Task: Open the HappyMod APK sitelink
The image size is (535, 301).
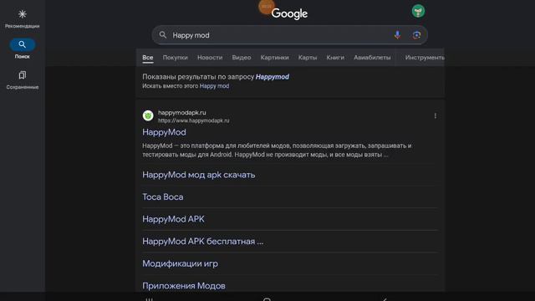Action: [173, 219]
